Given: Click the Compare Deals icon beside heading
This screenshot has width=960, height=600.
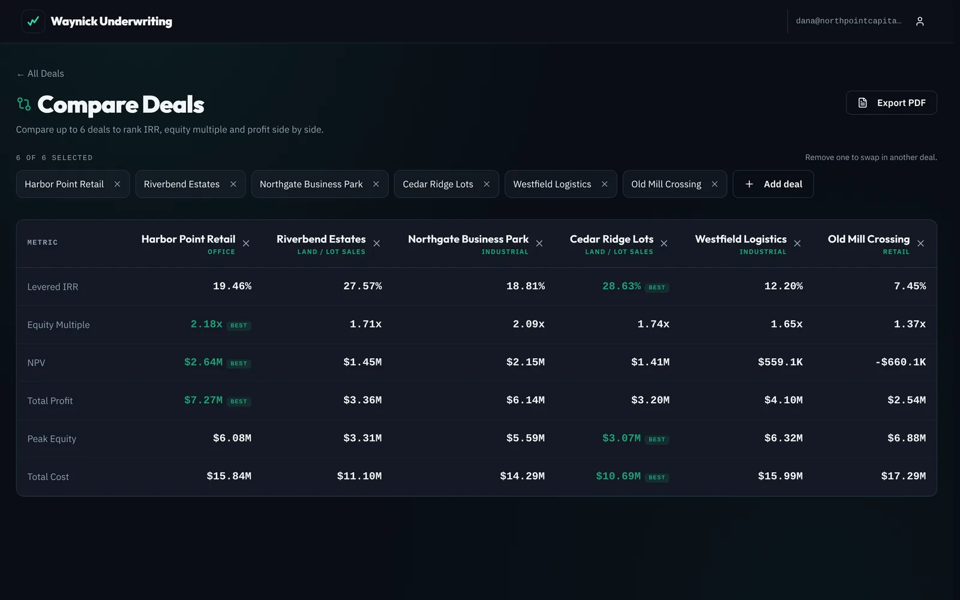Looking at the screenshot, I should point(23,104).
